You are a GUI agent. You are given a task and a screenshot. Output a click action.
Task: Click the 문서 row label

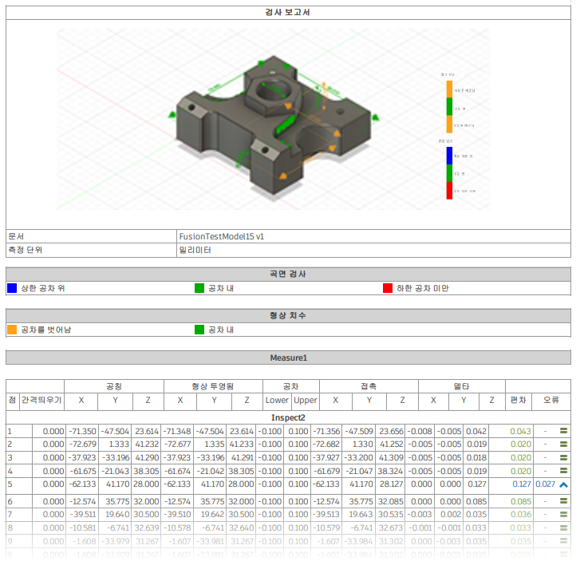[x=16, y=236]
